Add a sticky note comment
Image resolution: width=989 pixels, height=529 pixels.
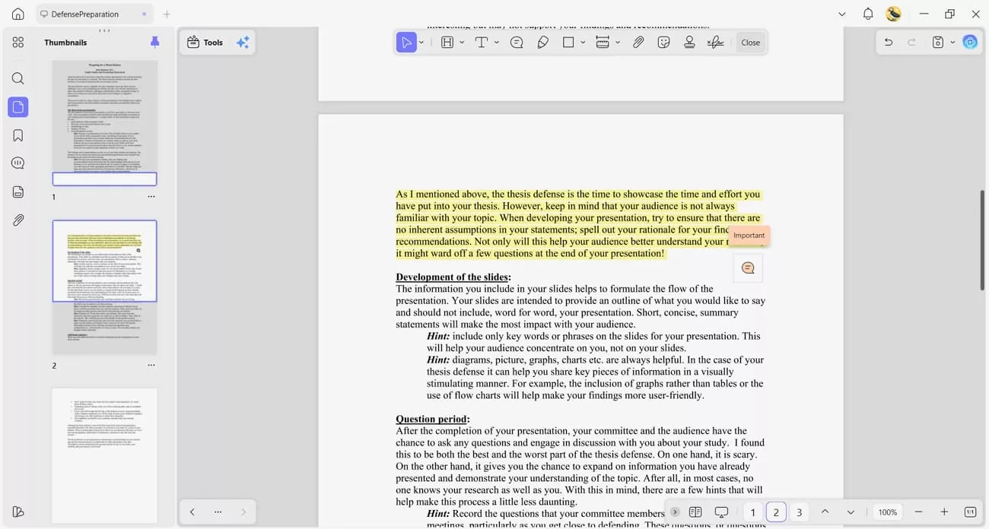(516, 42)
